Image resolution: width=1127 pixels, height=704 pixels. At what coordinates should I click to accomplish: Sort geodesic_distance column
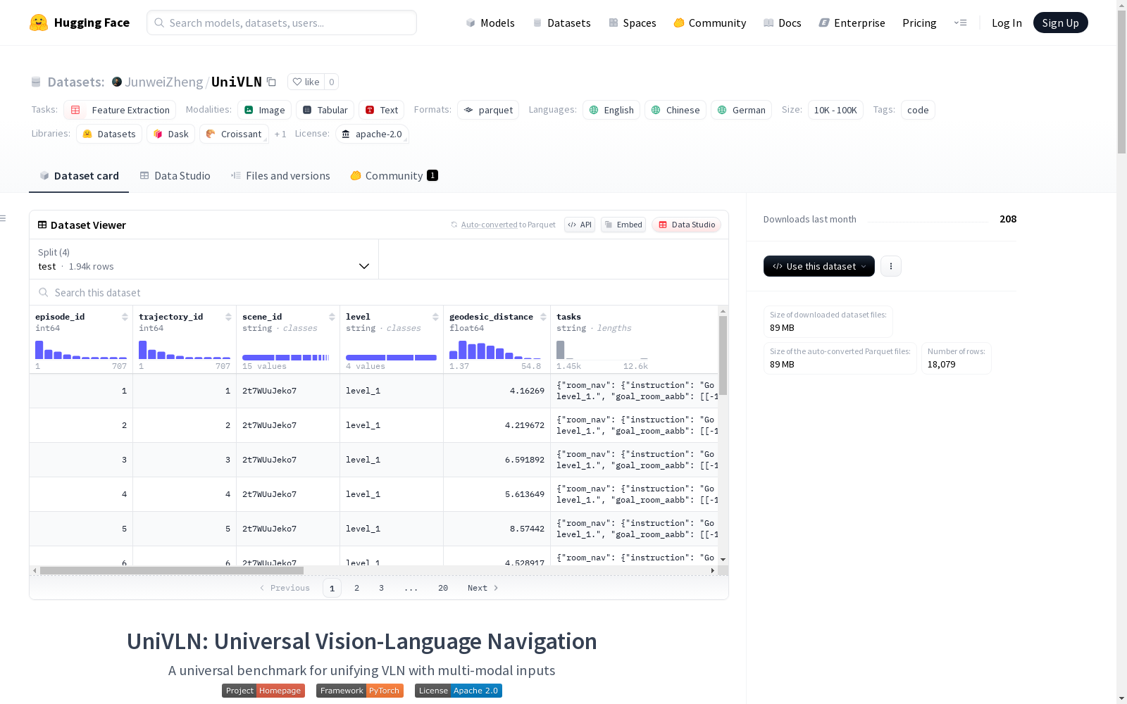543,317
